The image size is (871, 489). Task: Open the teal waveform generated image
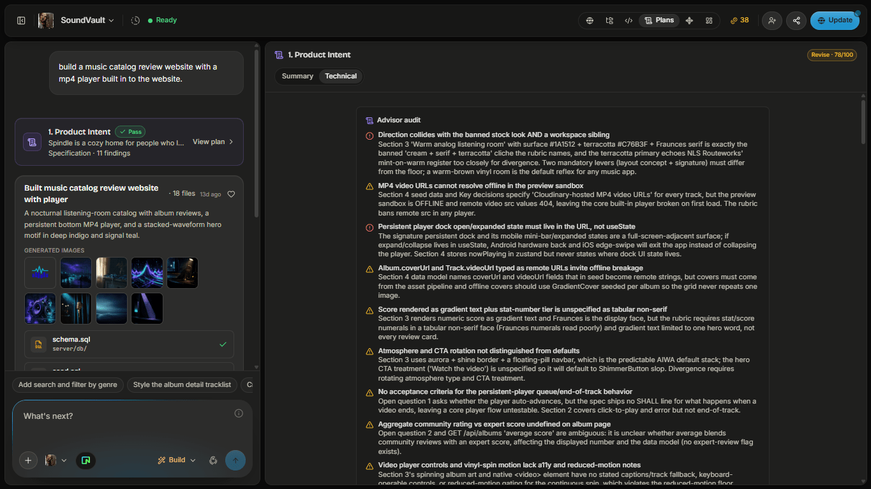click(40, 273)
